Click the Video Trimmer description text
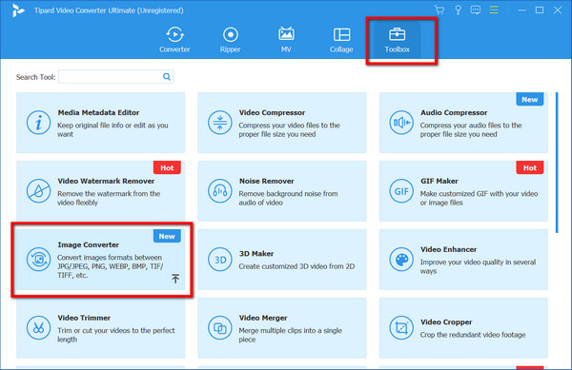Screen dimensions: 572x370 pos(116,335)
